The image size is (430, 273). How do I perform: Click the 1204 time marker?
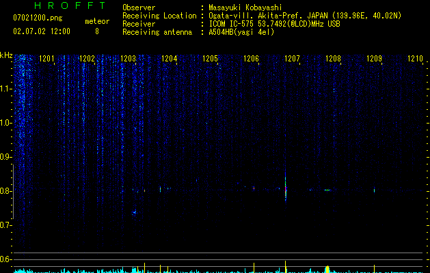click(x=170, y=59)
